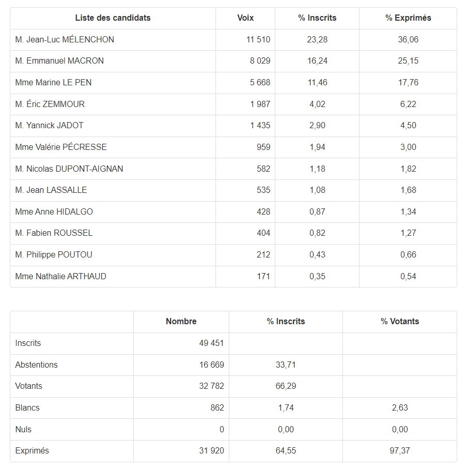Click the 'Nombre' column header
This screenshot has width=467, height=469.
click(181, 322)
